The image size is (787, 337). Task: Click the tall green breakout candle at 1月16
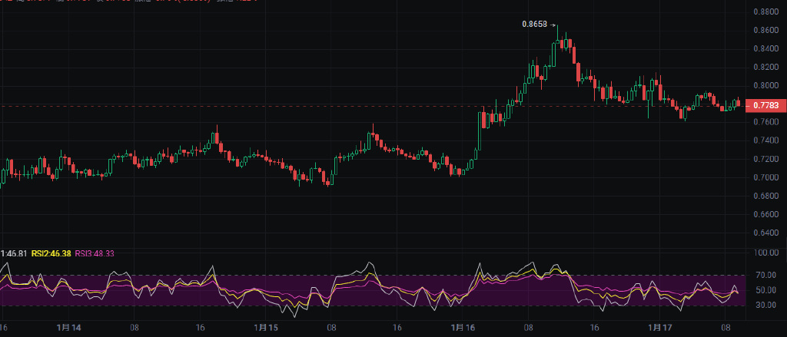click(480, 131)
